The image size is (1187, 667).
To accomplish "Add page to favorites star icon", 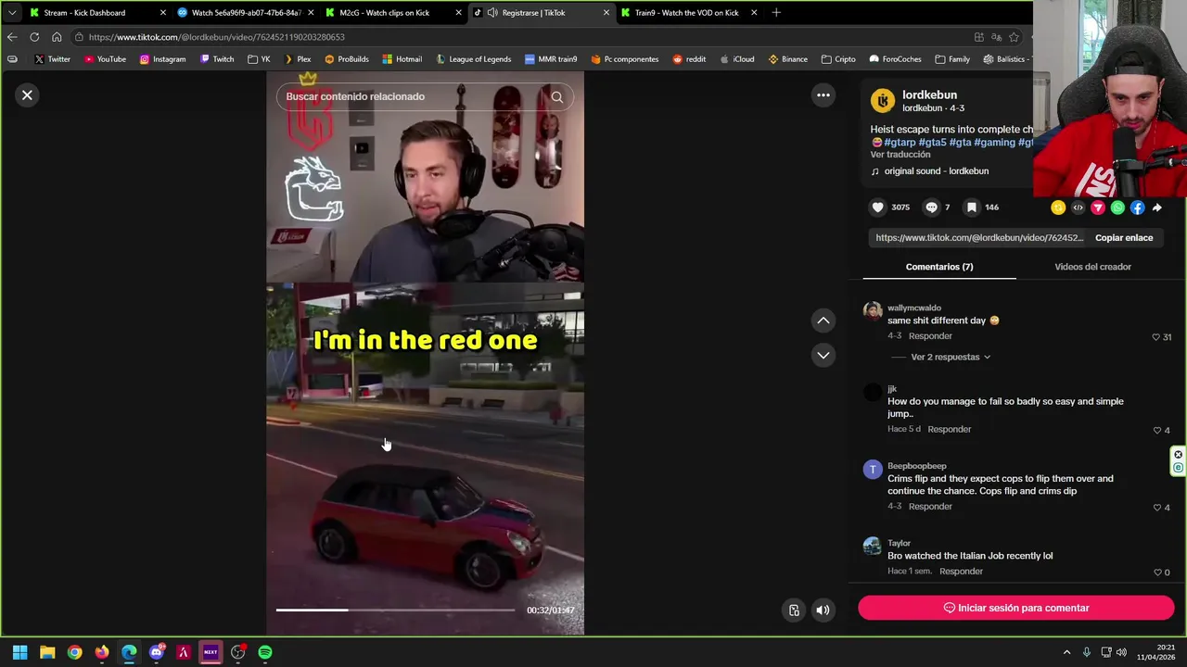I will click(1014, 37).
